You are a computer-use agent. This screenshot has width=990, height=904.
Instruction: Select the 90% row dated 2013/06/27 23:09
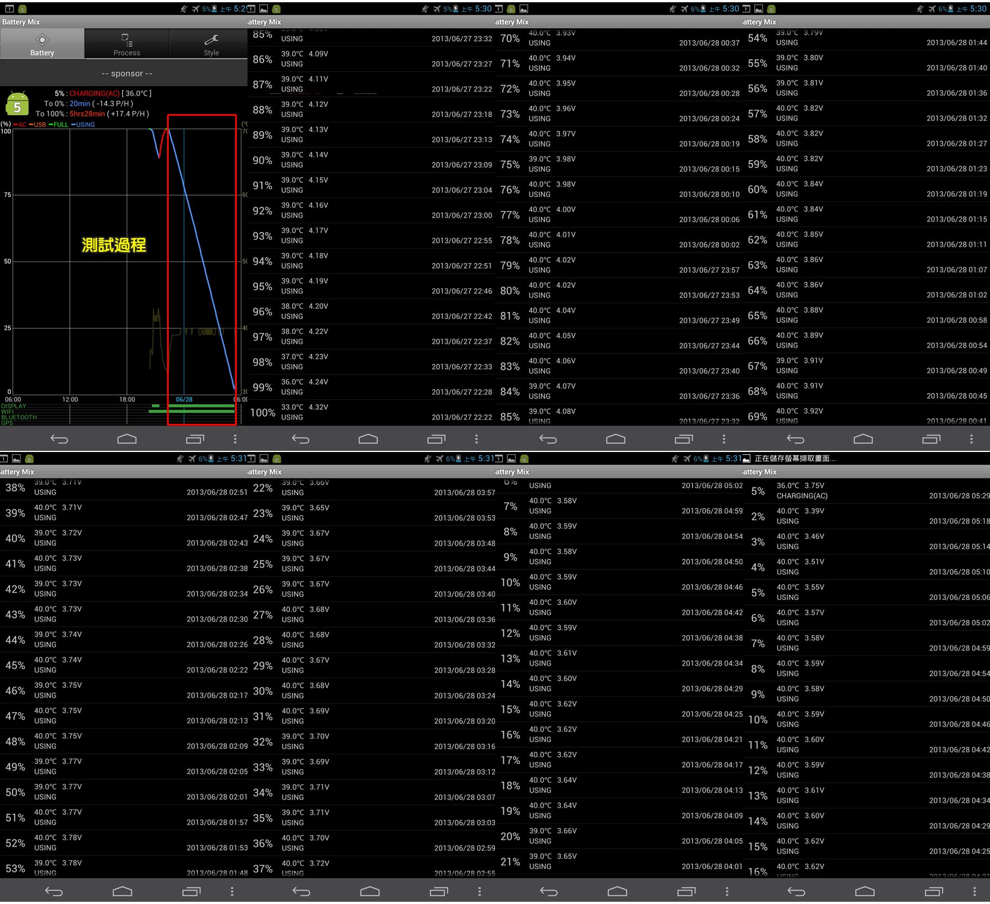point(371,160)
